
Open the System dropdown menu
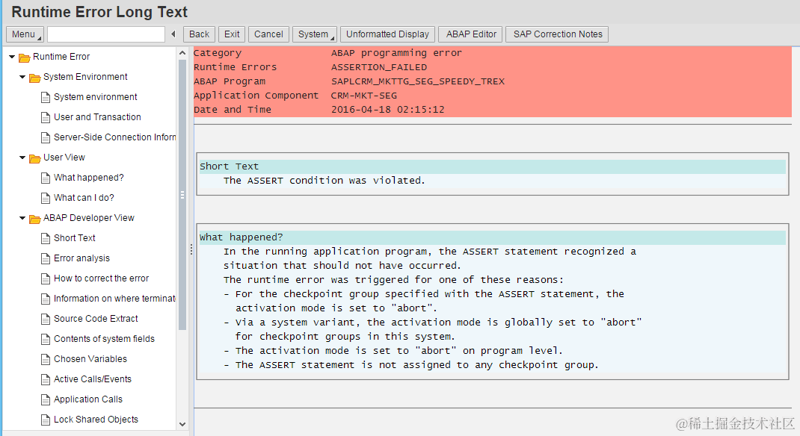click(317, 34)
